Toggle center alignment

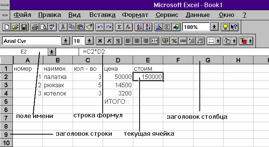pos(137,41)
